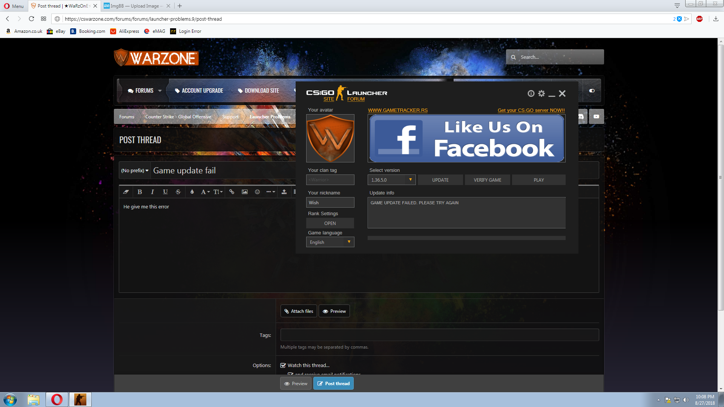This screenshot has height=407, width=724.
Task: Toggle Watch this thread checkbox
Action: point(283,365)
